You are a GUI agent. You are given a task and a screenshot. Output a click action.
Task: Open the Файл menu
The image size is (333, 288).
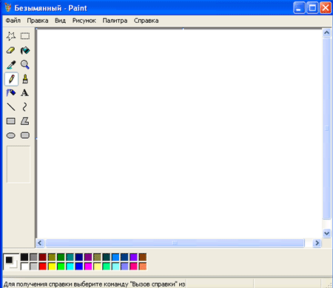13,21
